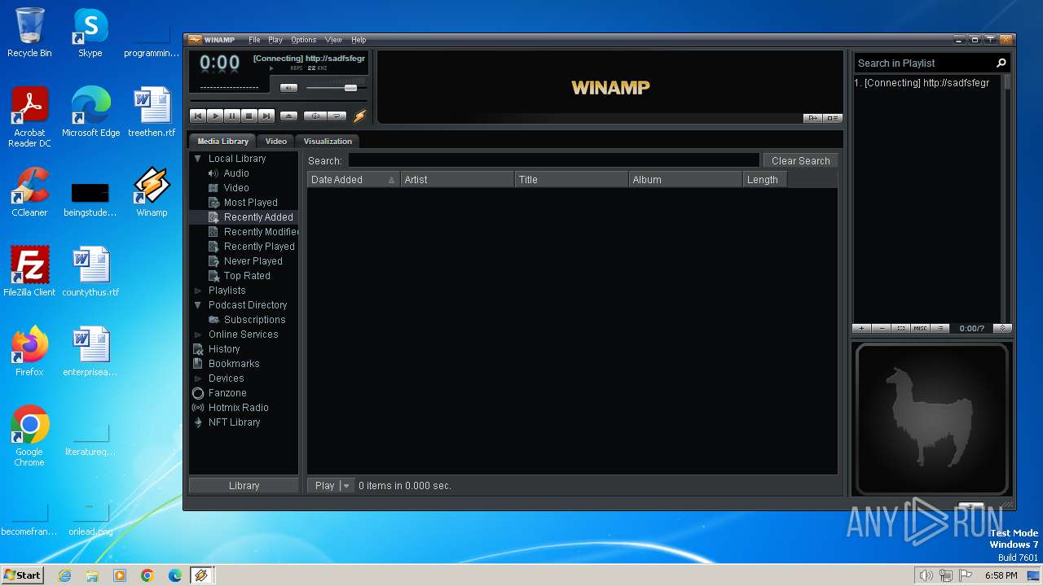This screenshot has height=586, width=1043.
Task: Switch to the Visualization tab
Action: 328,141
